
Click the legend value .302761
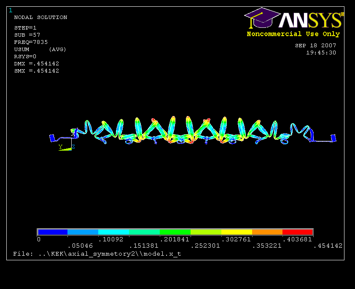[236, 239]
